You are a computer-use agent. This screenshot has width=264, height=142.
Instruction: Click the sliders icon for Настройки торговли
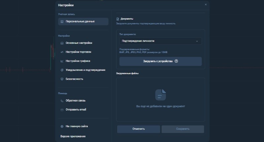(x=62, y=52)
